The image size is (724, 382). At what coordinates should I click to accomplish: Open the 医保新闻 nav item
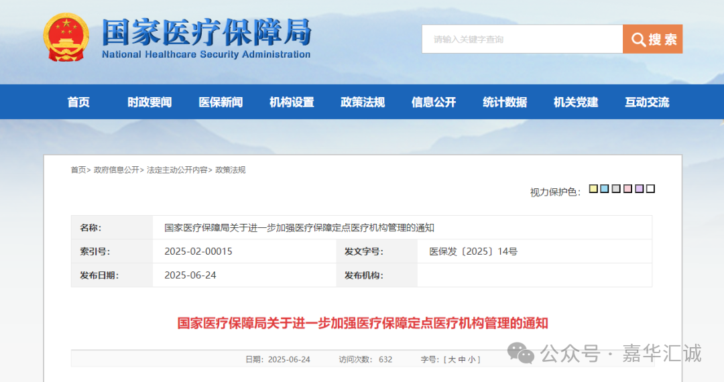tap(221, 102)
